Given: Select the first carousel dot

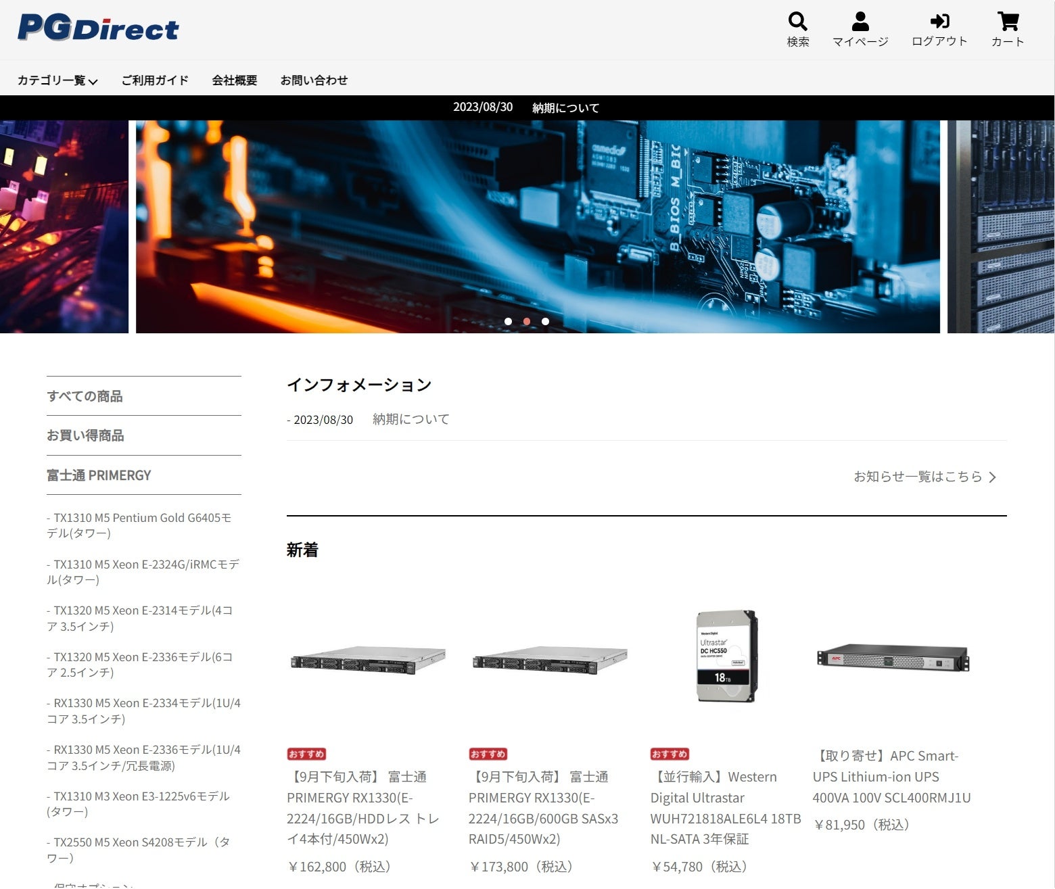Looking at the screenshot, I should (x=508, y=321).
